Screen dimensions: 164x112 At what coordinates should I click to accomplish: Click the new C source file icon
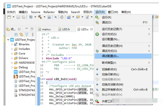(87, 17)
